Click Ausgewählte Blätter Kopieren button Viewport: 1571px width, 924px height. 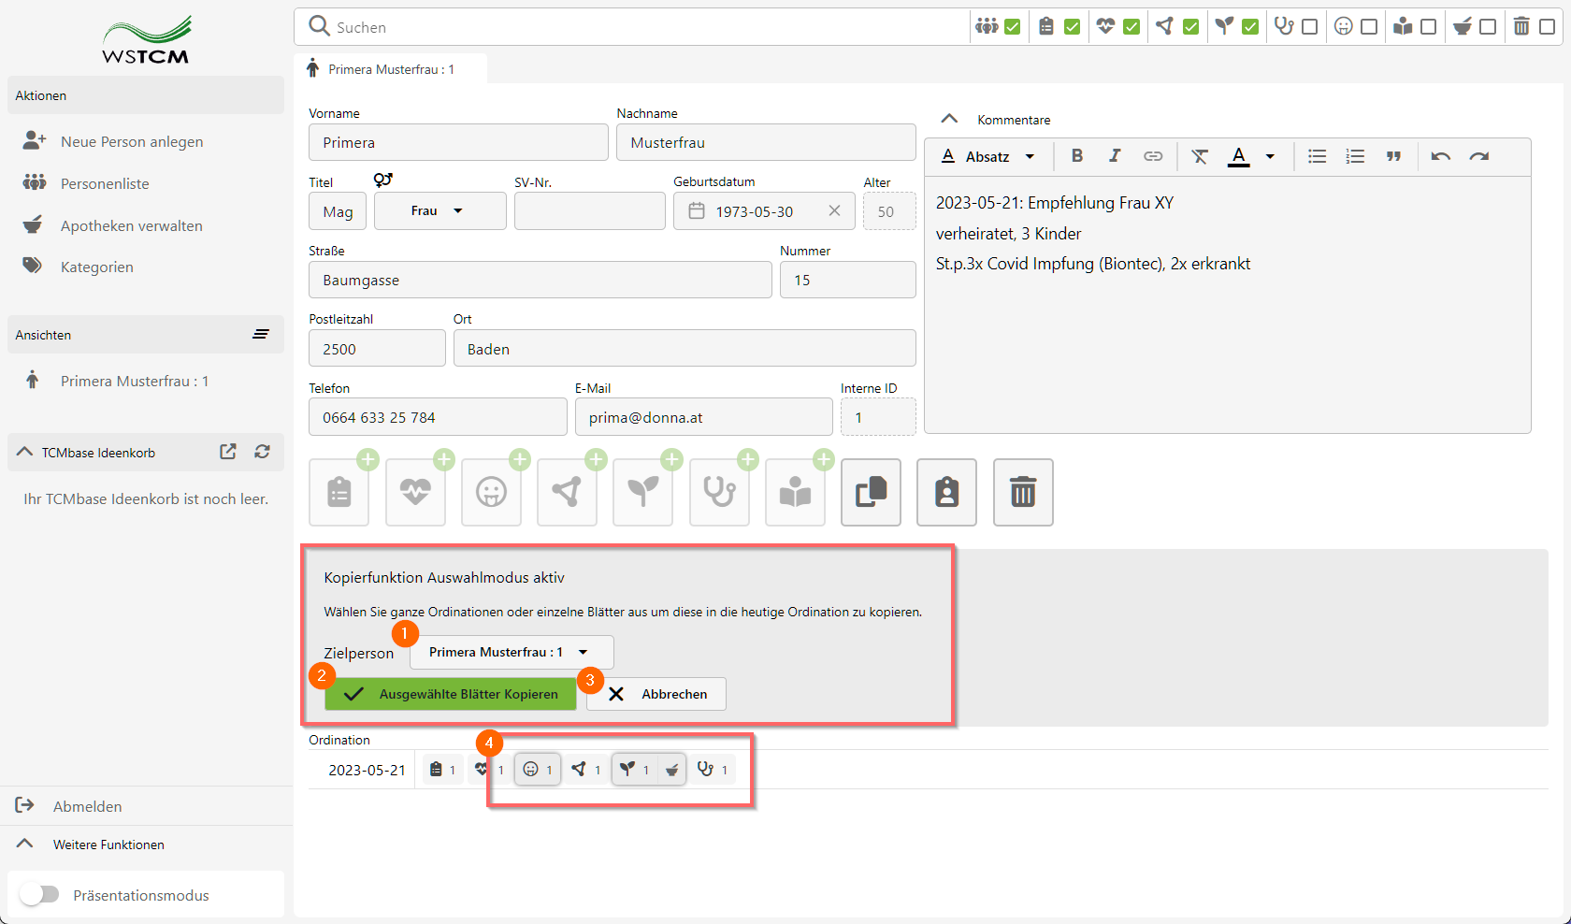point(450,694)
